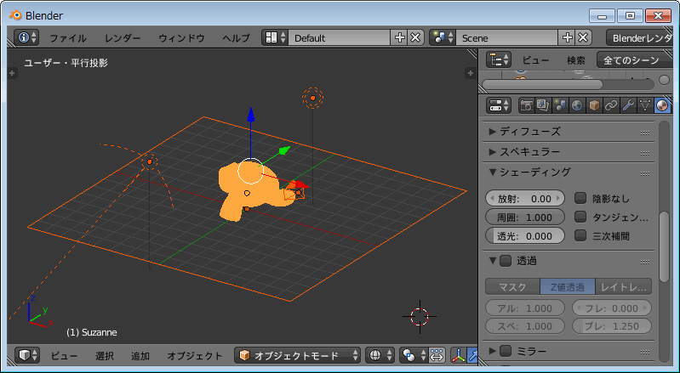Toggle the 3D manipulator axes icon
Image resolution: width=680 pixels, height=373 pixels.
458,355
